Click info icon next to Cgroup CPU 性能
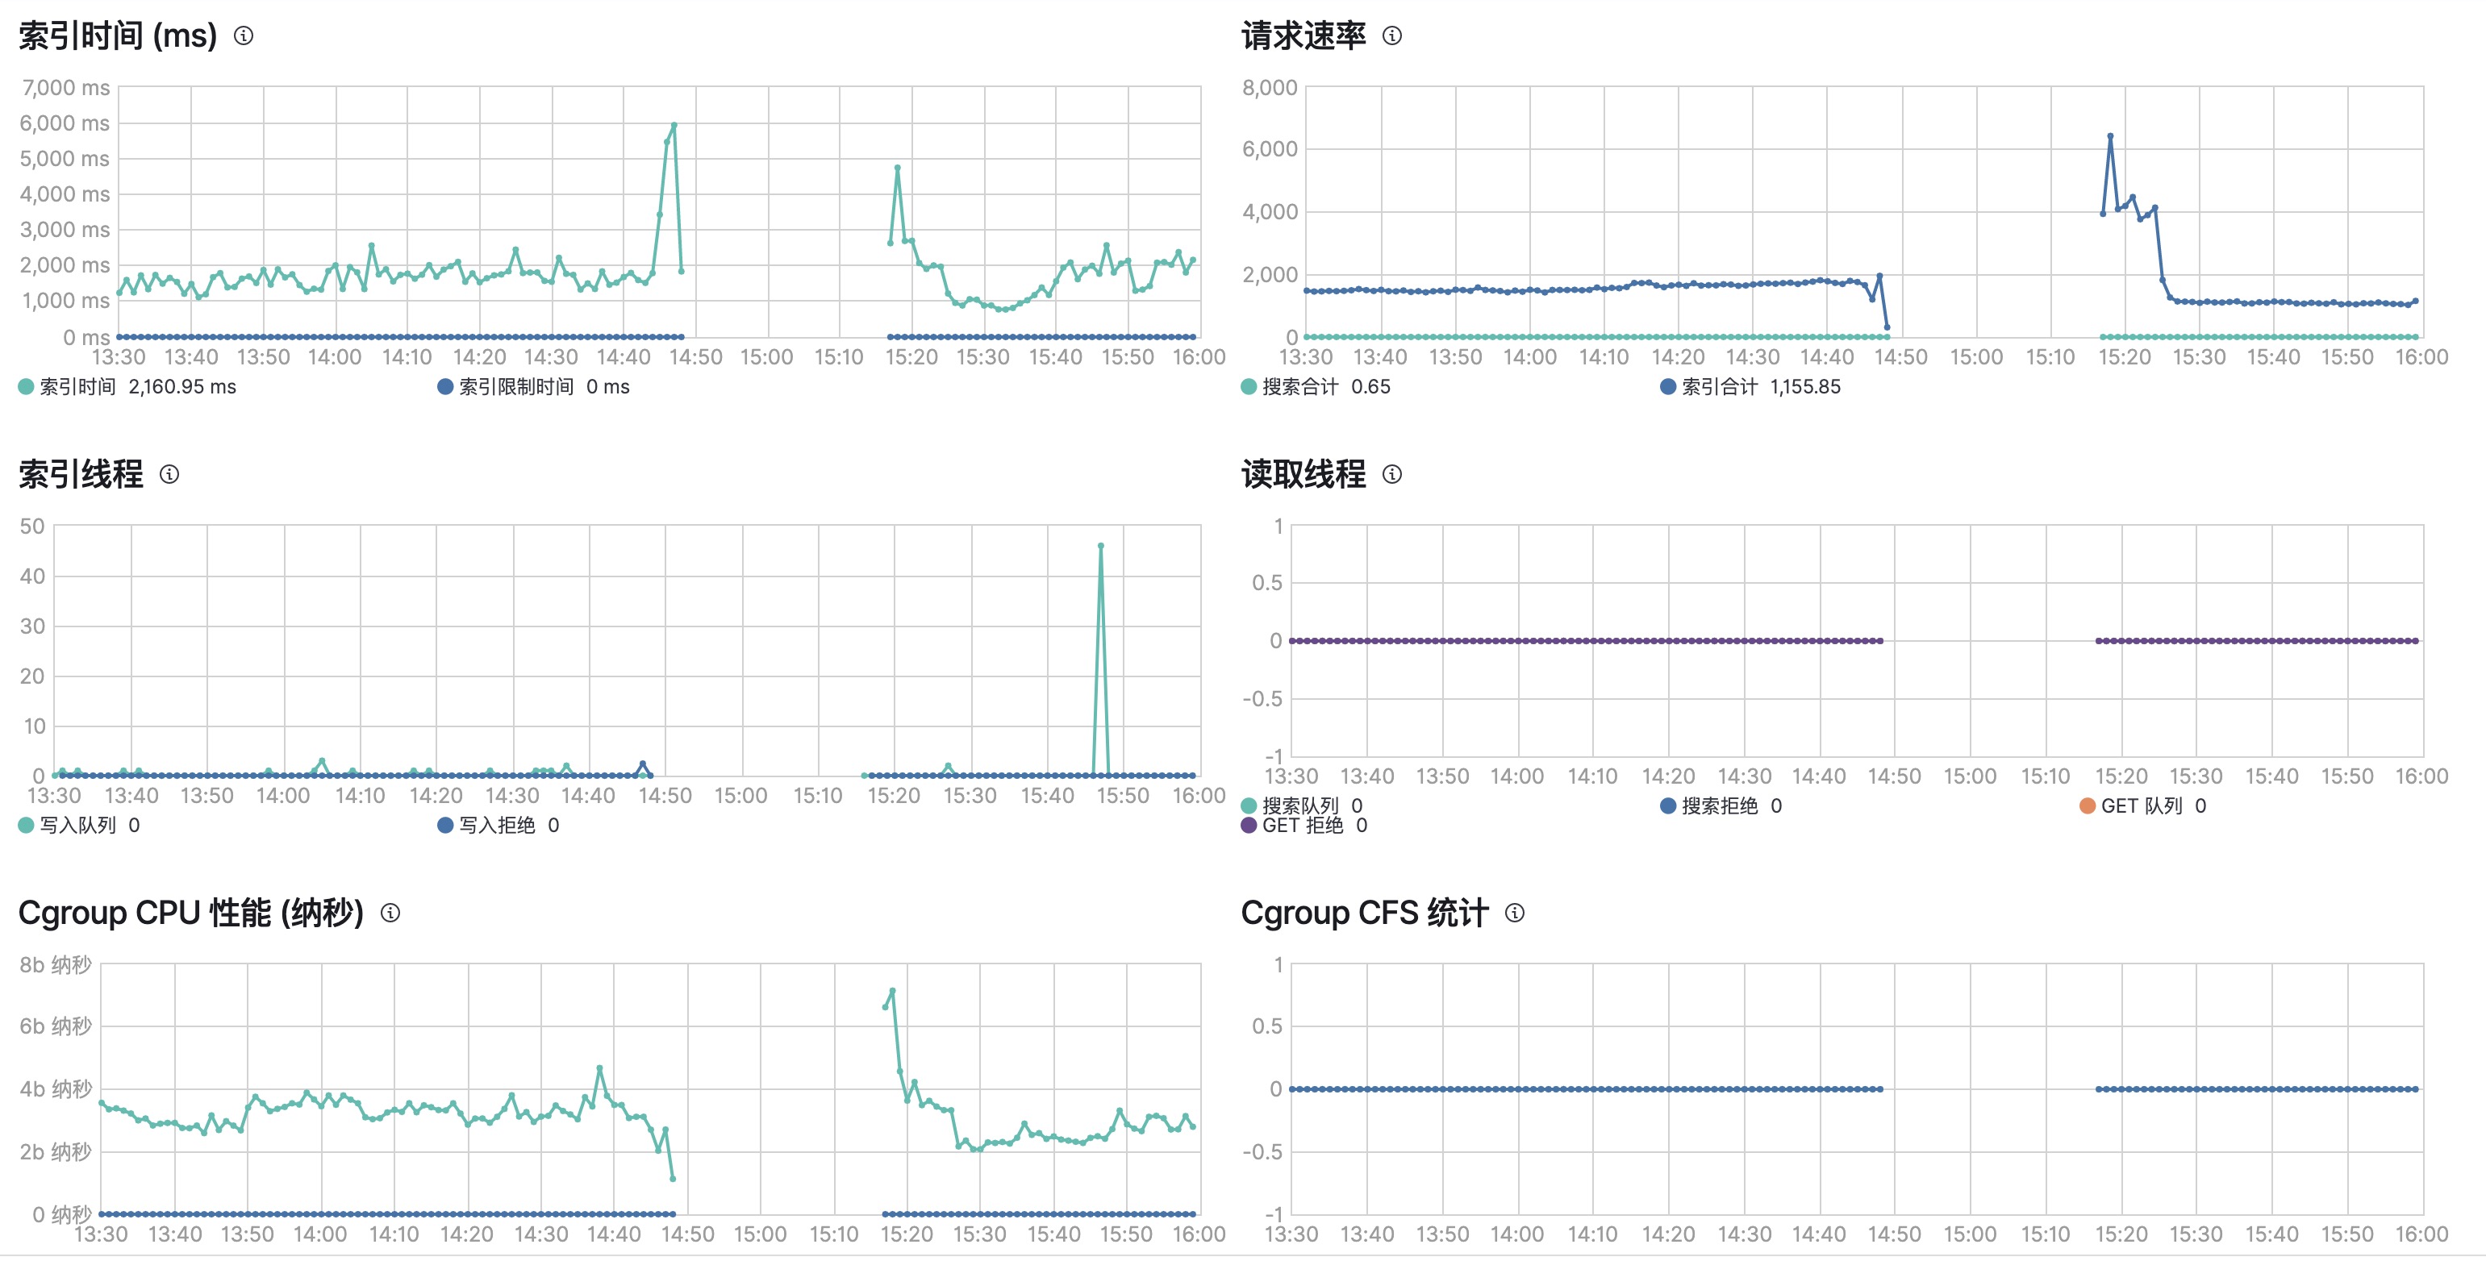The height and width of the screenshot is (1261, 2486). click(x=390, y=913)
